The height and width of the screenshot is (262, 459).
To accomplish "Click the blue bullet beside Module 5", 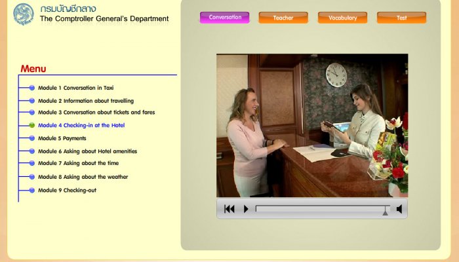I will coord(32,138).
